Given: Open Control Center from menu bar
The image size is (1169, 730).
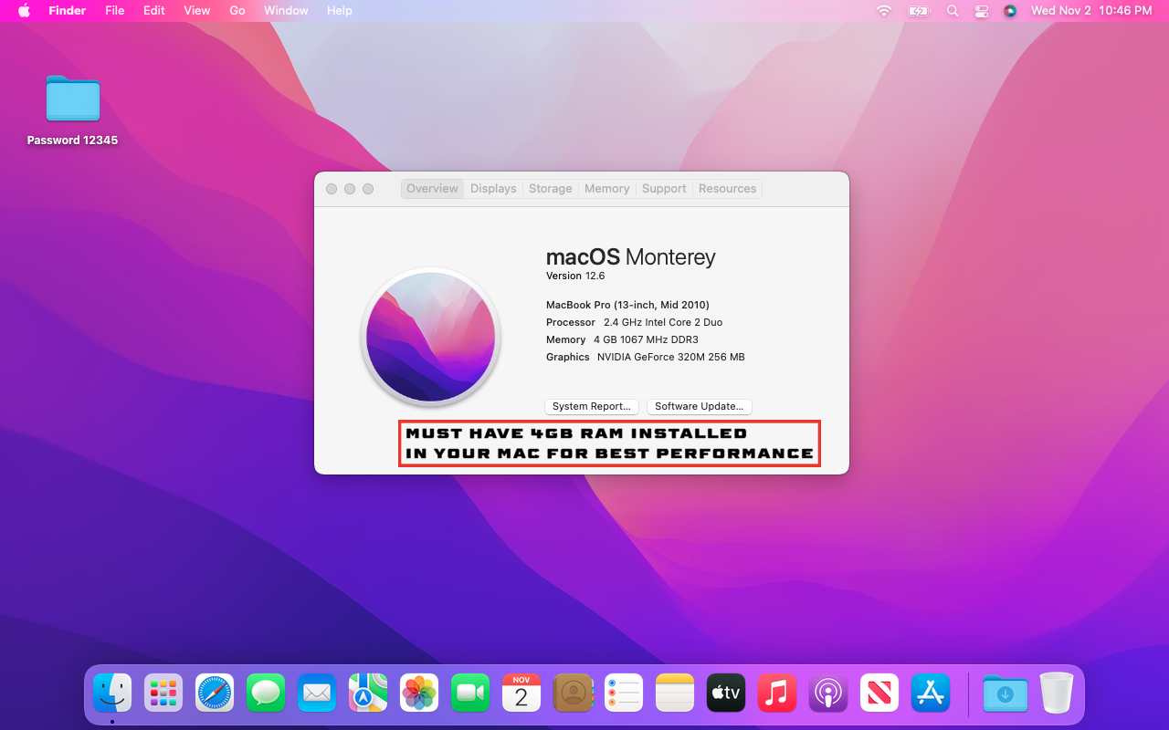Looking at the screenshot, I should pos(982,11).
